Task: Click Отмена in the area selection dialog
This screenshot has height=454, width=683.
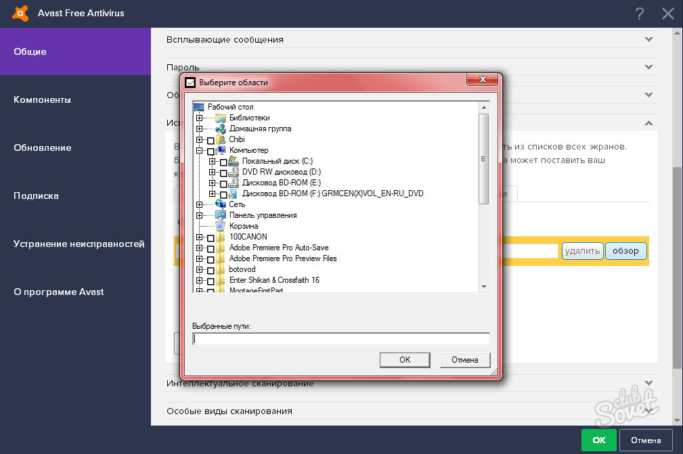Action: [464, 359]
